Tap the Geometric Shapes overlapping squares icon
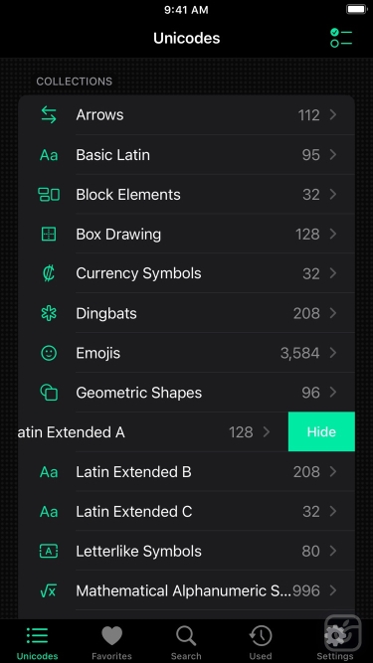The width and height of the screenshot is (373, 663). point(49,393)
